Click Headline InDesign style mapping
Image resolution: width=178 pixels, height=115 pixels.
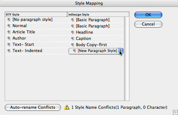84,32
